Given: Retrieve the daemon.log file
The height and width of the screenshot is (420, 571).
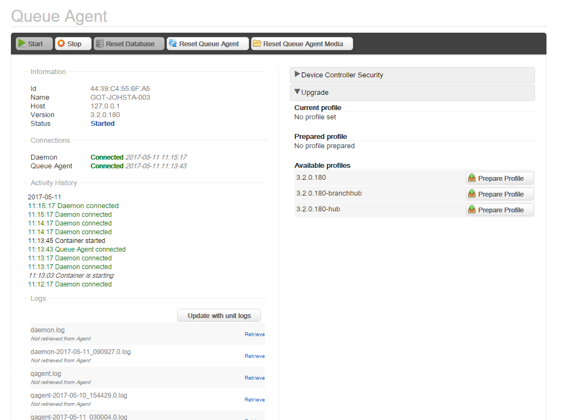Looking at the screenshot, I should click(x=254, y=334).
